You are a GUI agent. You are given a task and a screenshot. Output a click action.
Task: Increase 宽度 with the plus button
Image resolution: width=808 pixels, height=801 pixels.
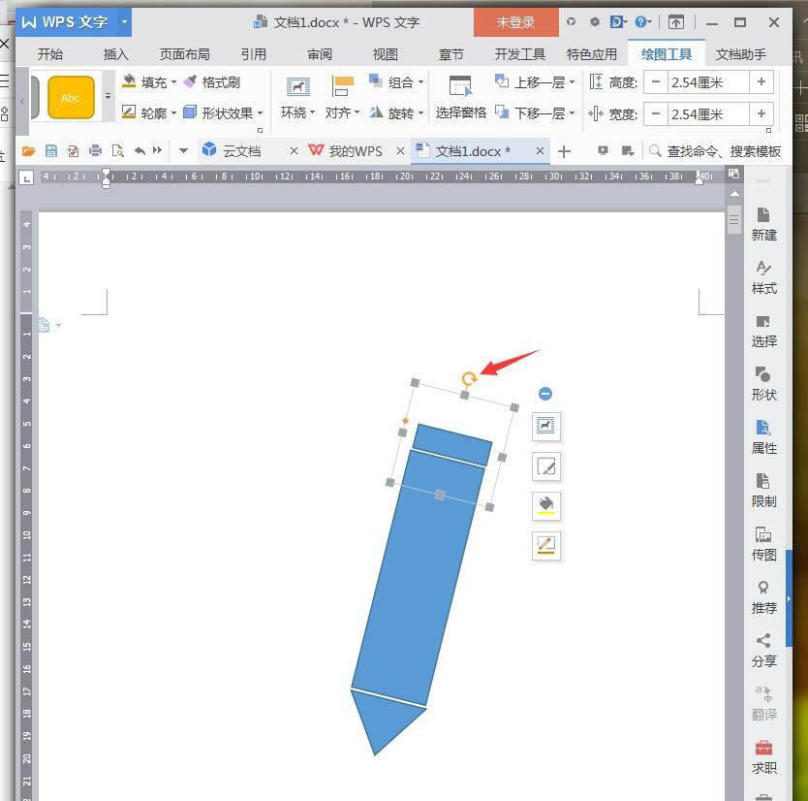pos(761,113)
